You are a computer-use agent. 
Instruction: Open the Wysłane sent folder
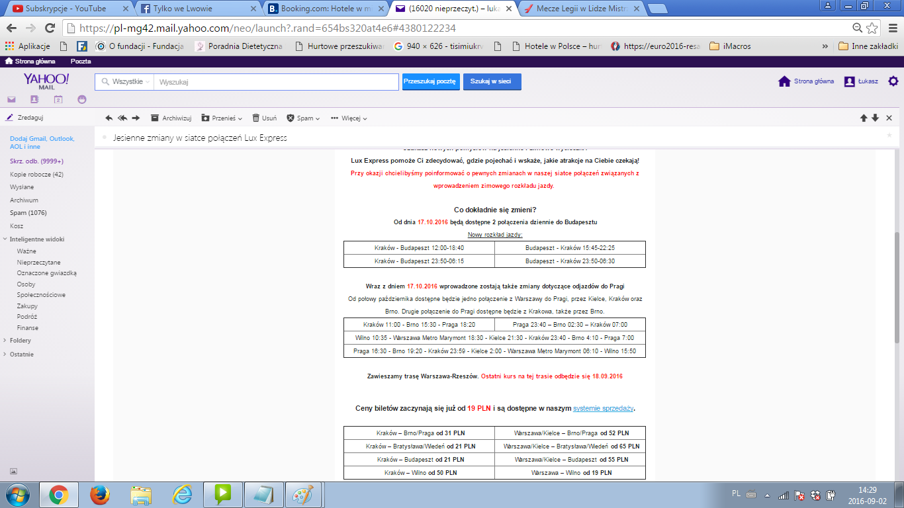pyautogui.click(x=22, y=187)
